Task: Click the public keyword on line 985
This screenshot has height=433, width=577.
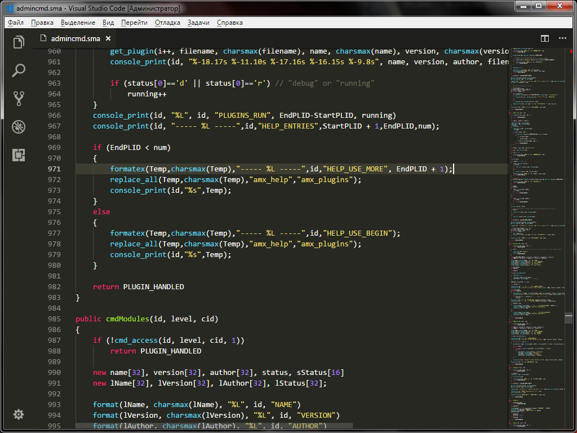Action: (x=88, y=319)
